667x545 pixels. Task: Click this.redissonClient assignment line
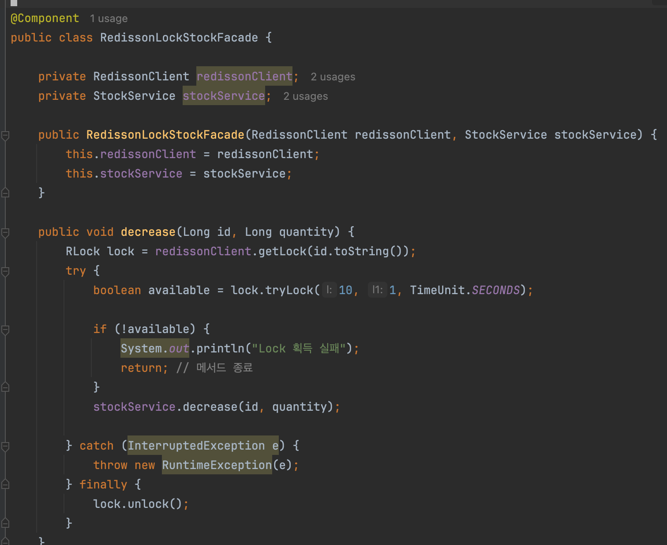click(192, 154)
